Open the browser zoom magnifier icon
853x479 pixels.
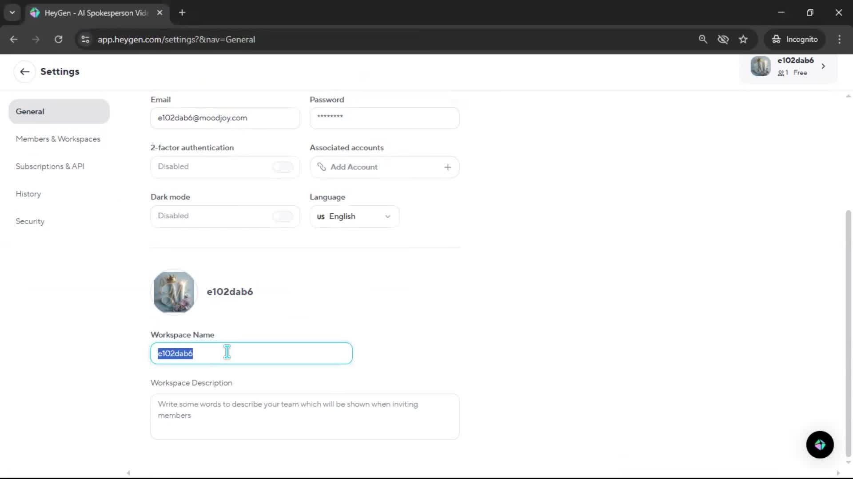click(x=703, y=39)
